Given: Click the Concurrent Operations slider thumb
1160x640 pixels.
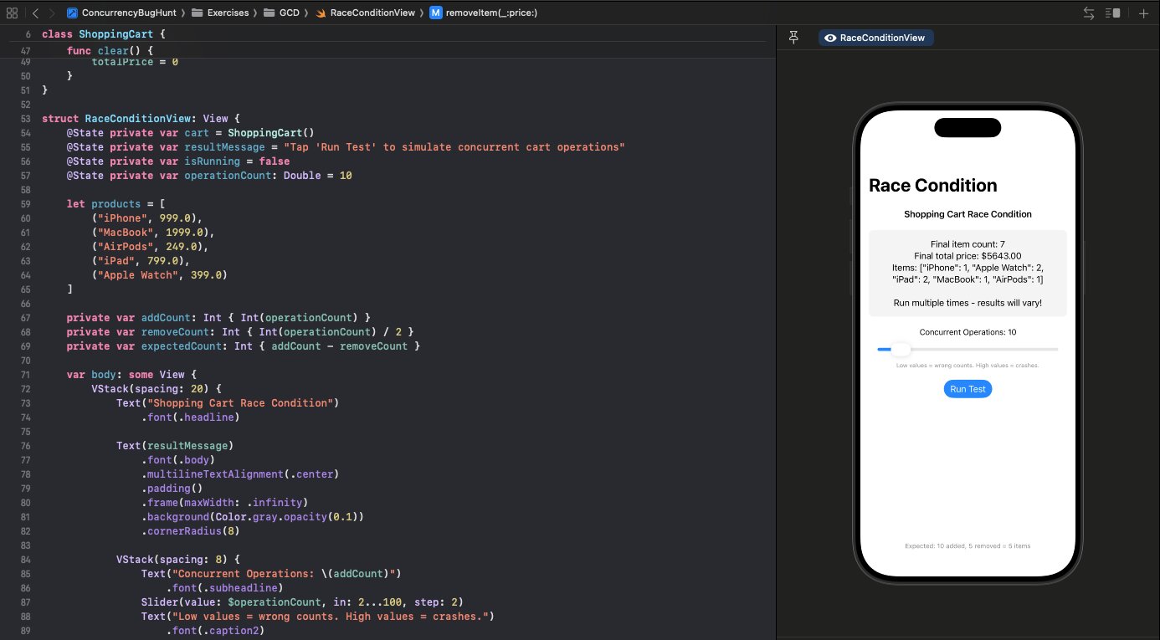Looking at the screenshot, I should click(901, 349).
